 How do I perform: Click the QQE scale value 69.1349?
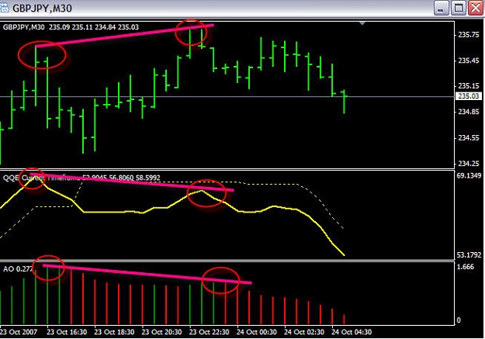[469, 175]
